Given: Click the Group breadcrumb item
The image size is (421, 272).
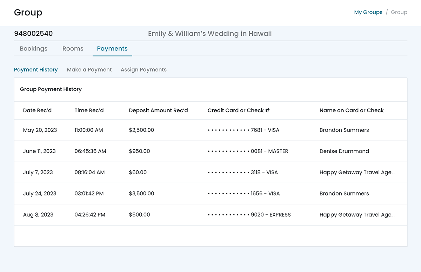Looking at the screenshot, I should tap(399, 12).
